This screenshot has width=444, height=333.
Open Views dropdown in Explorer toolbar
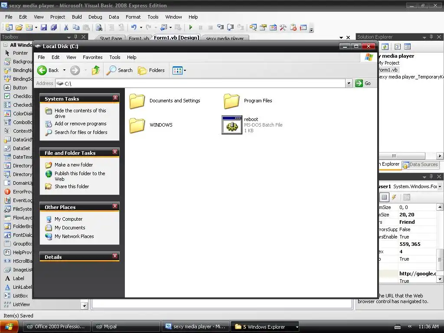tap(179, 70)
